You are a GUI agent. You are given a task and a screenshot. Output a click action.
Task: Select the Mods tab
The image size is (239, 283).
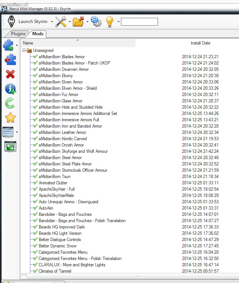coord(38,34)
